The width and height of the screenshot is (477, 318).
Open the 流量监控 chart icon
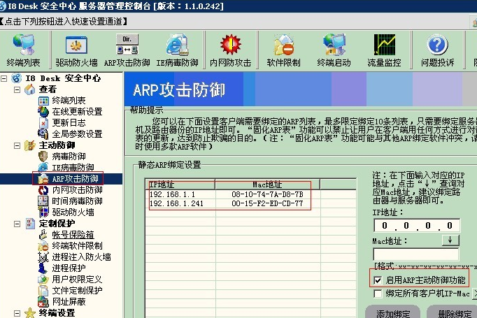tap(385, 45)
